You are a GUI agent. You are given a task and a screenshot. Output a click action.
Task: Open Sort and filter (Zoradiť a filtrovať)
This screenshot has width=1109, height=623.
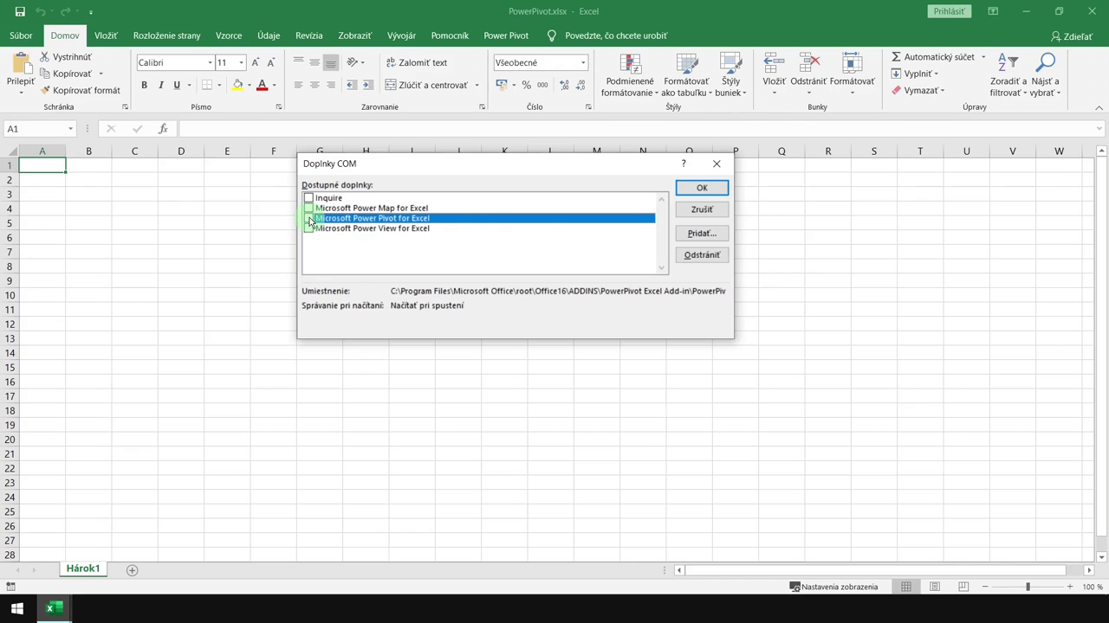pyautogui.click(x=1008, y=74)
